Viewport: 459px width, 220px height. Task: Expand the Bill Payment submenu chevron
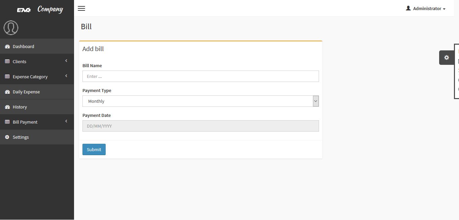(66, 121)
